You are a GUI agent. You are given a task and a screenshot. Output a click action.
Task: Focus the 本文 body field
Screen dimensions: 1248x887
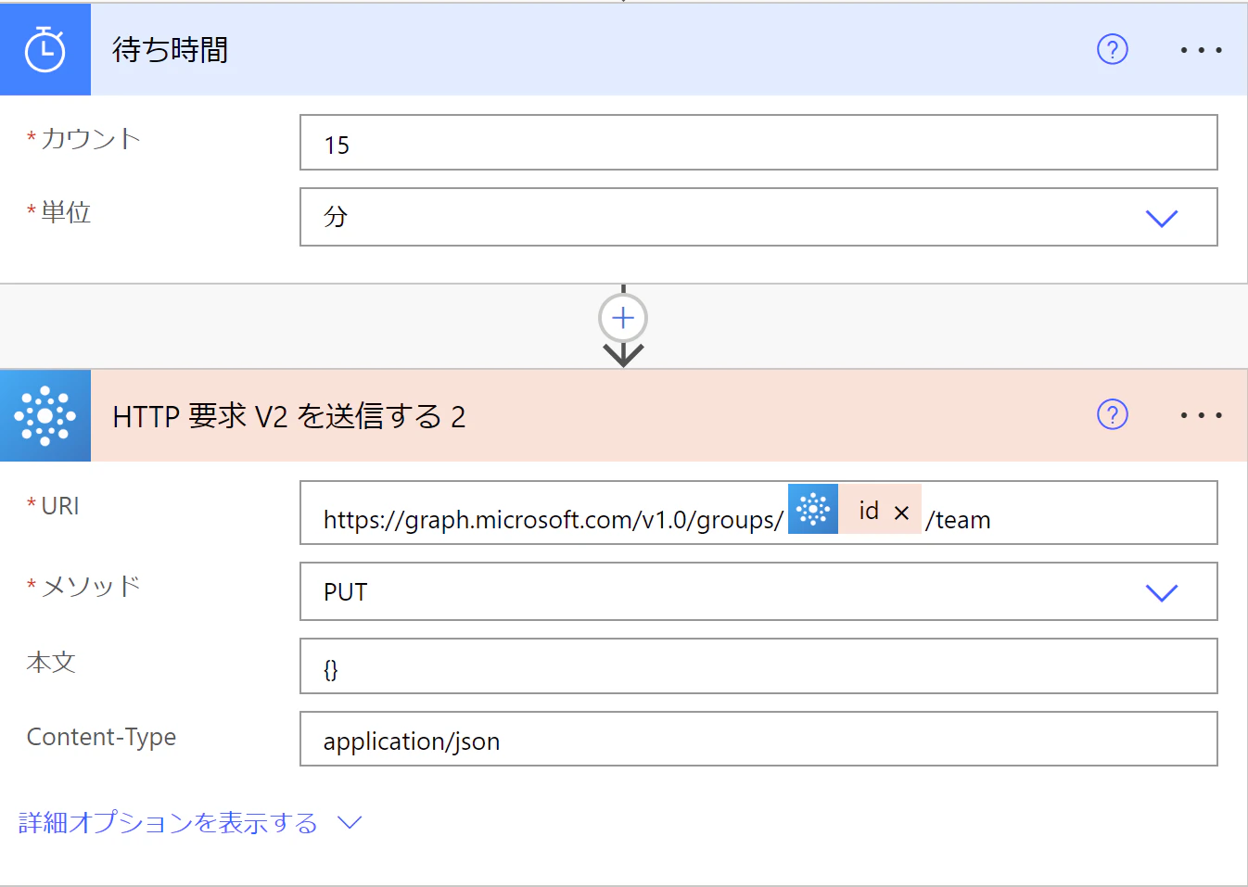coord(758,665)
